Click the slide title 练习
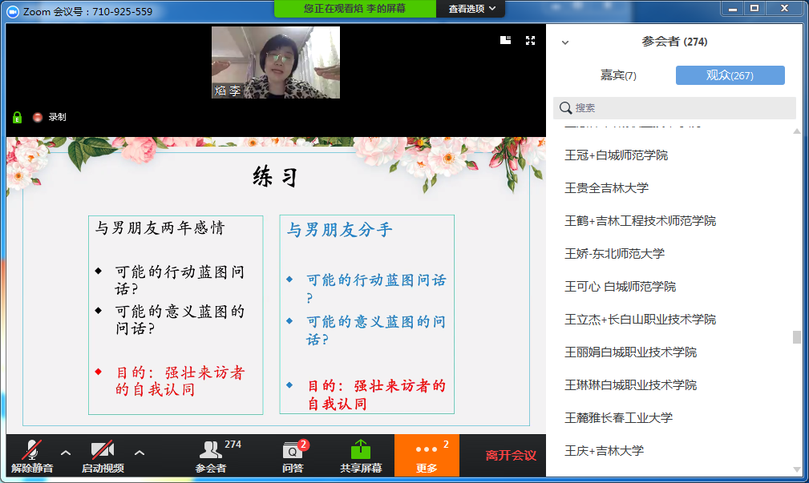Screen dimensions: 809x483 tap(276, 177)
